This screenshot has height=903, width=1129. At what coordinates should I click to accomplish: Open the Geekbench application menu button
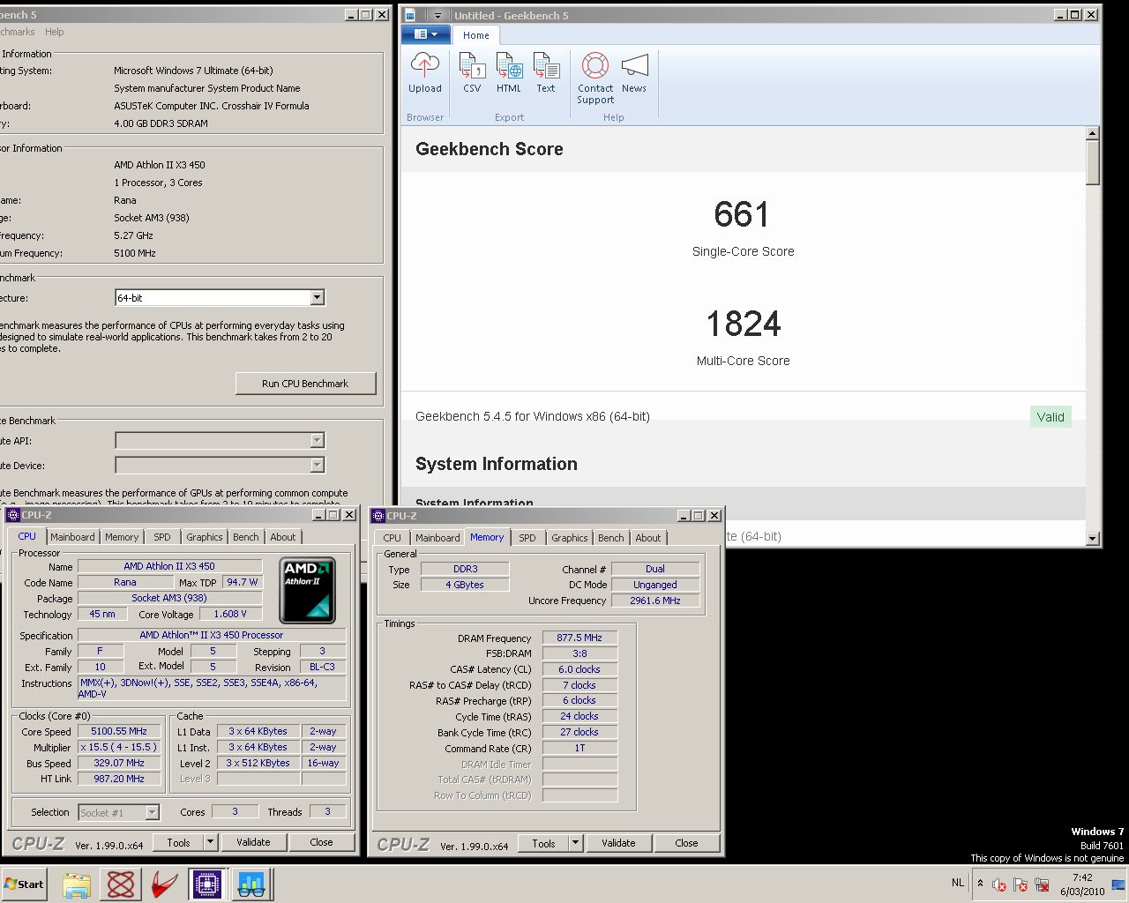[426, 34]
